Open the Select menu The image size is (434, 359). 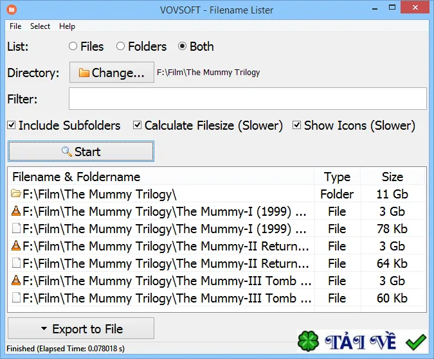tap(40, 26)
